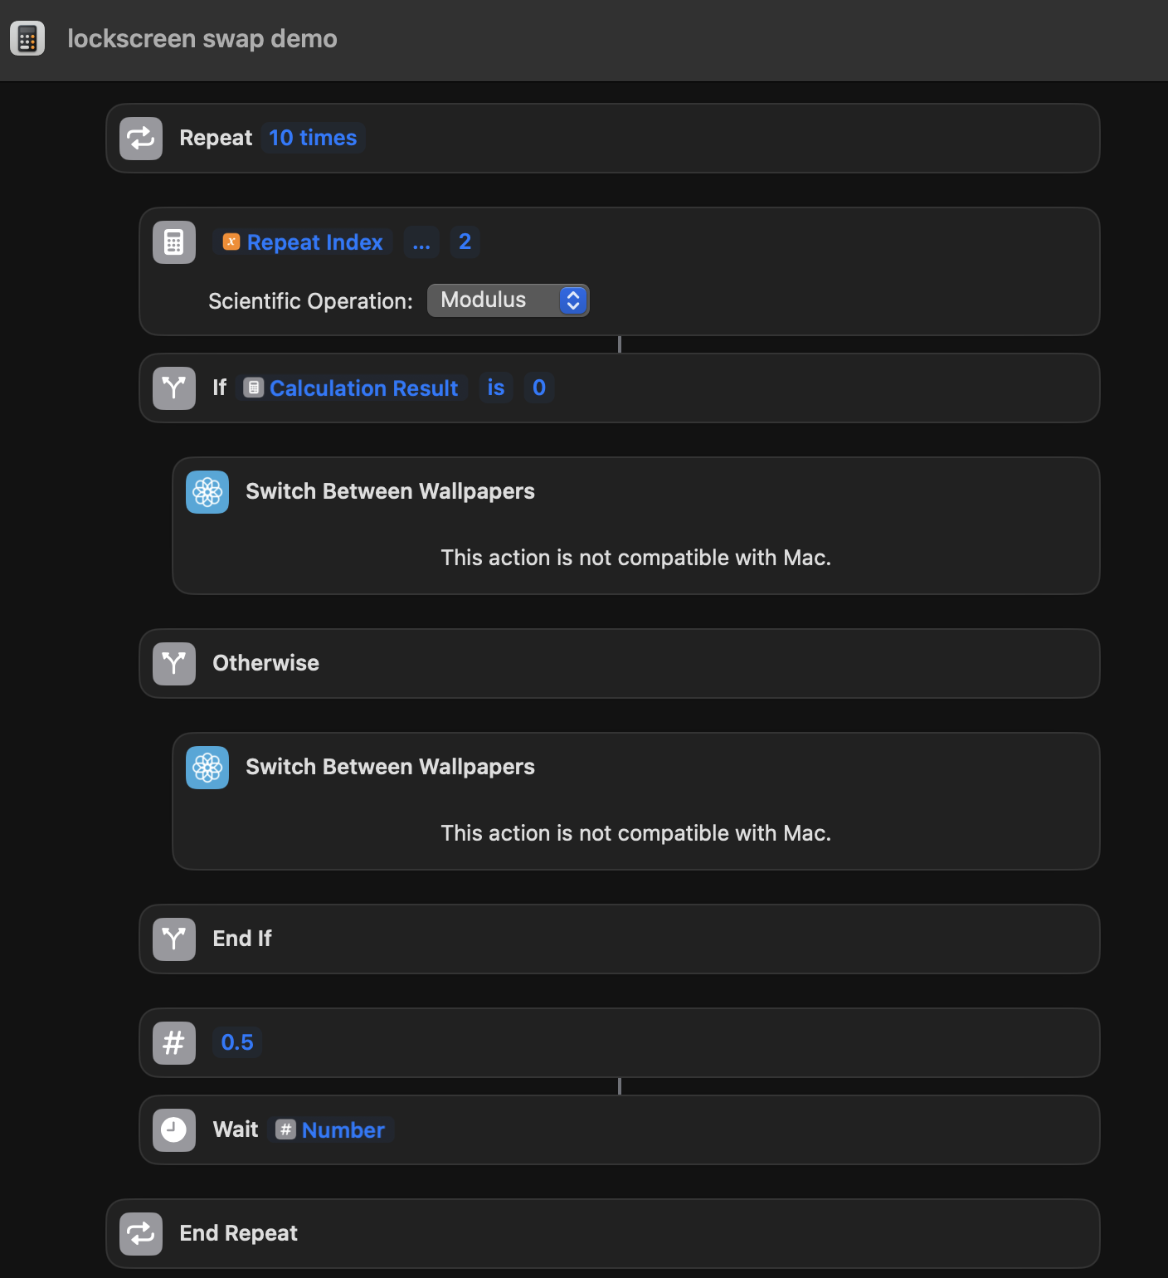Click the shortcut's calculator icon in the header
This screenshot has height=1278, width=1168.
[27, 38]
